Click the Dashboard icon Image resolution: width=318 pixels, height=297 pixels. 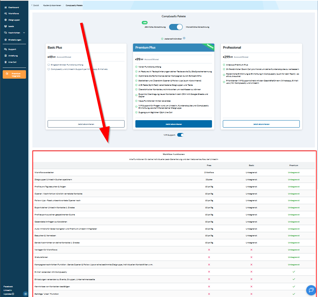click(6, 7)
